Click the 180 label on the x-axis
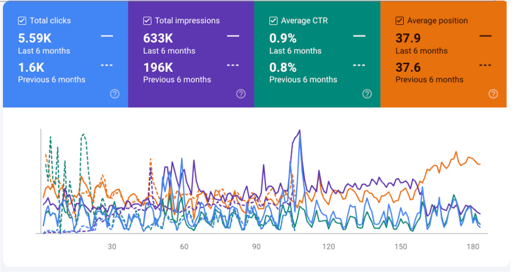 473,247
